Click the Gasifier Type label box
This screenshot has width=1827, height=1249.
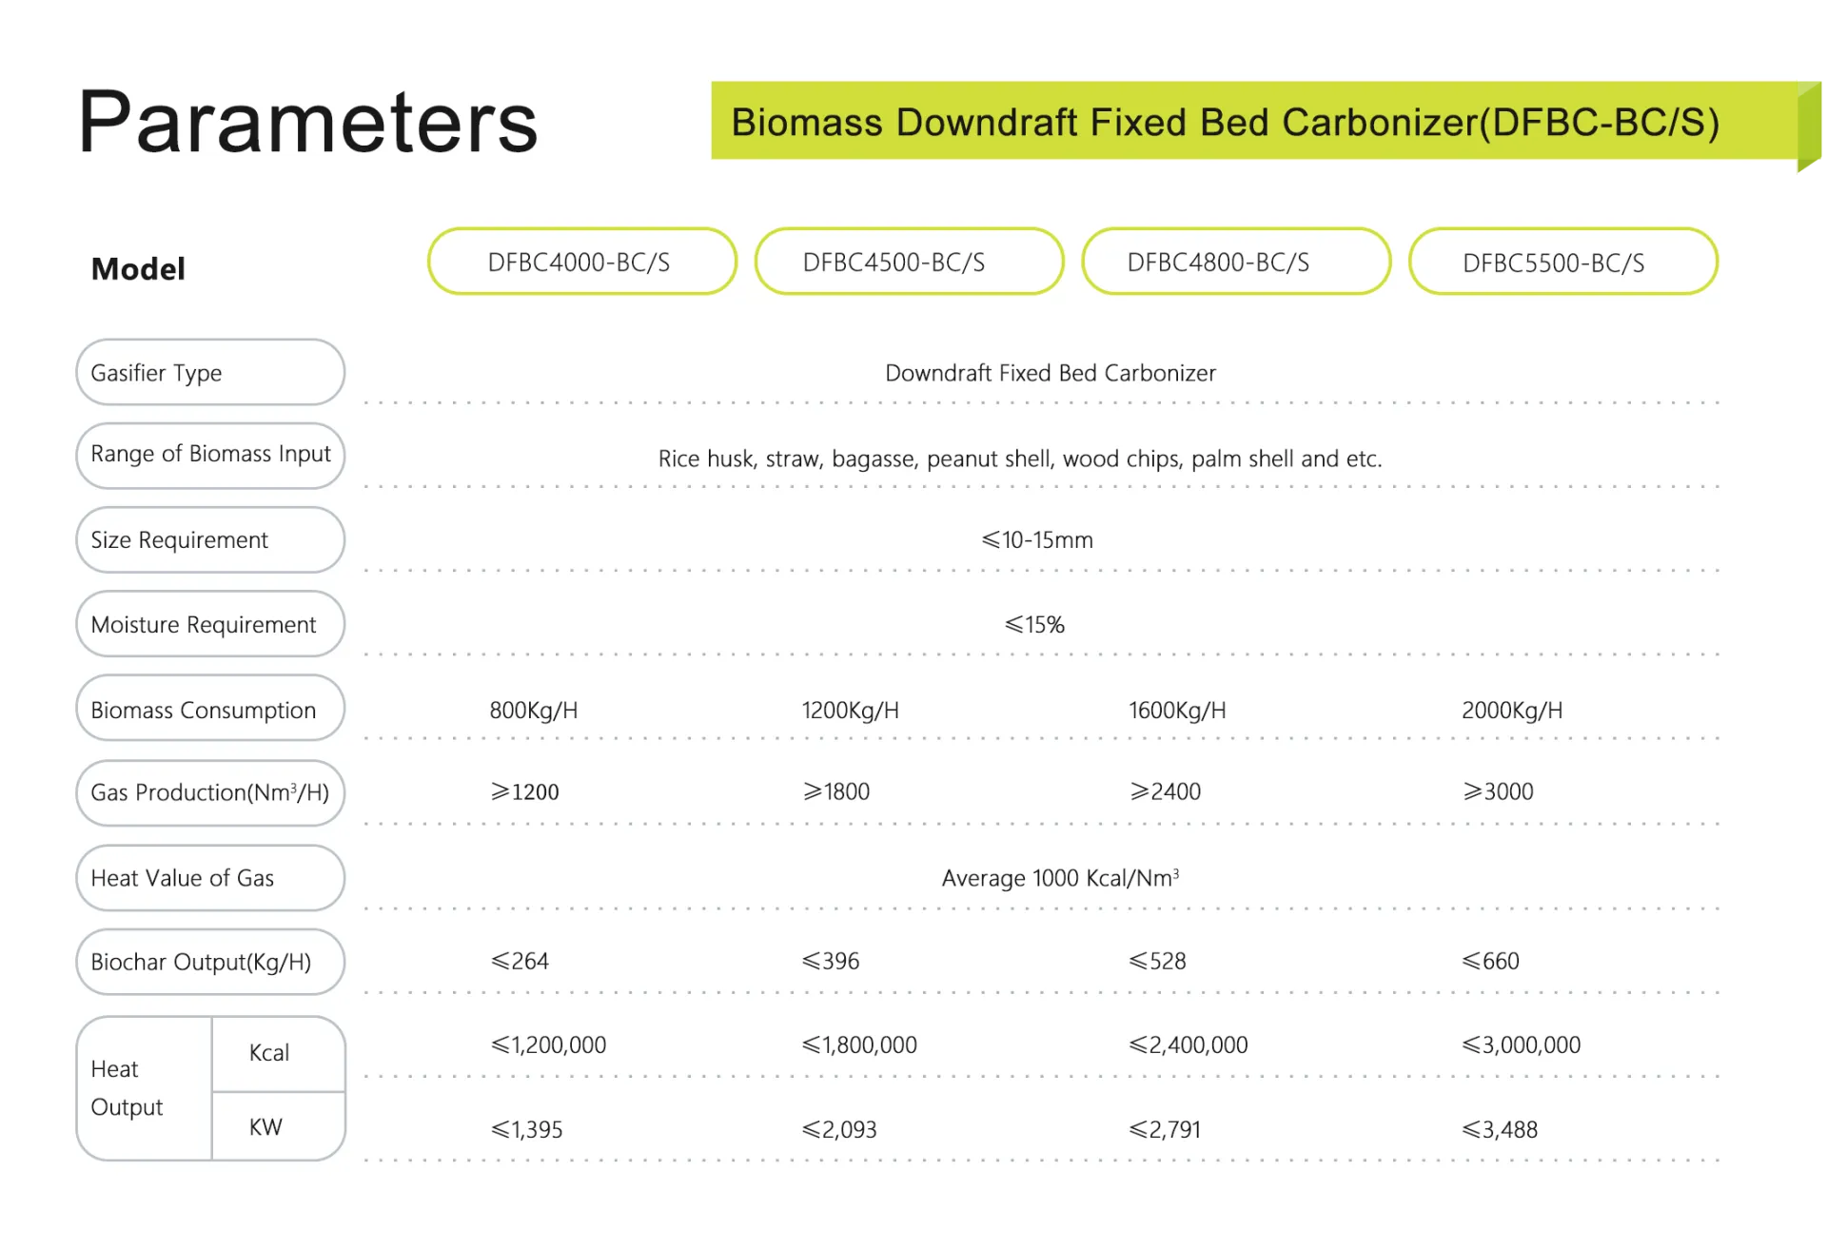click(209, 373)
